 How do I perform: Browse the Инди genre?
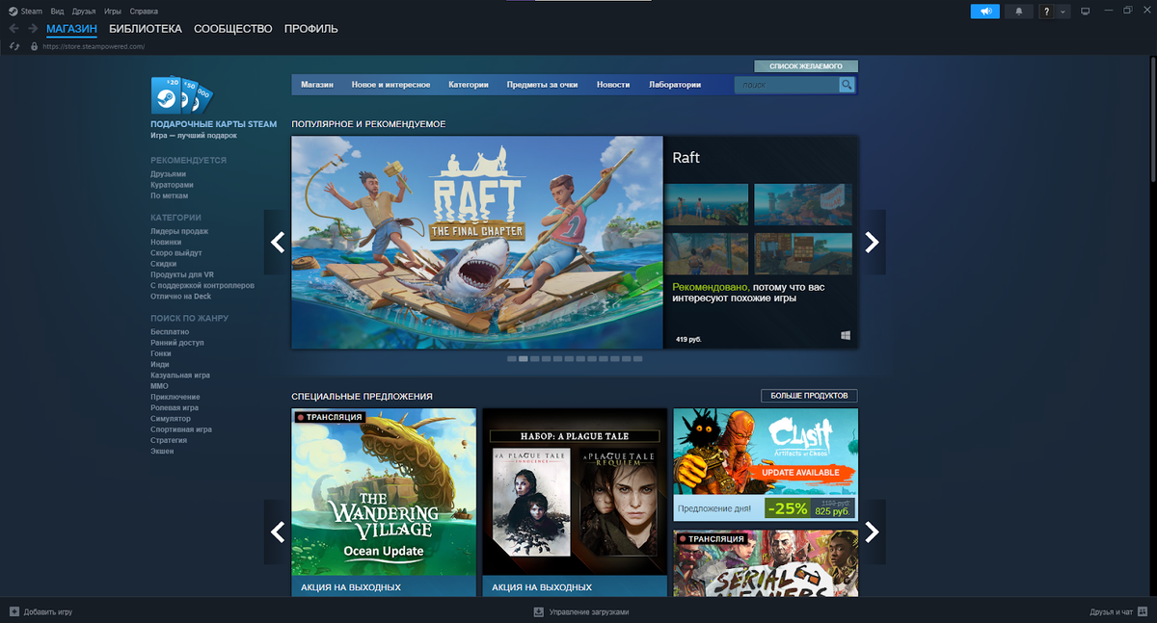click(160, 365)
